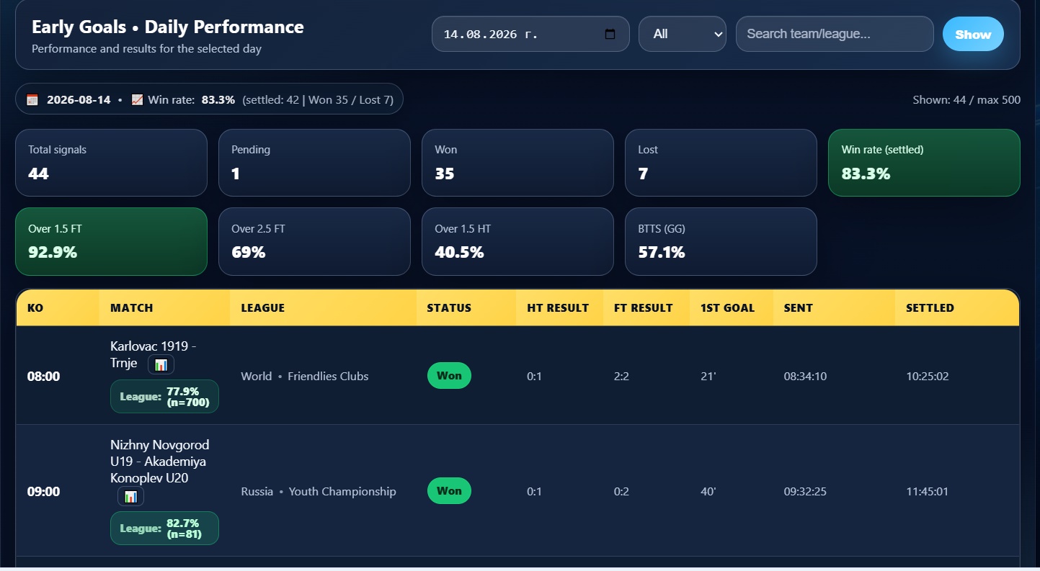Click League 82.7% (n=81) badge
The image size is (1040, 571).
click(x=164, y=528)
